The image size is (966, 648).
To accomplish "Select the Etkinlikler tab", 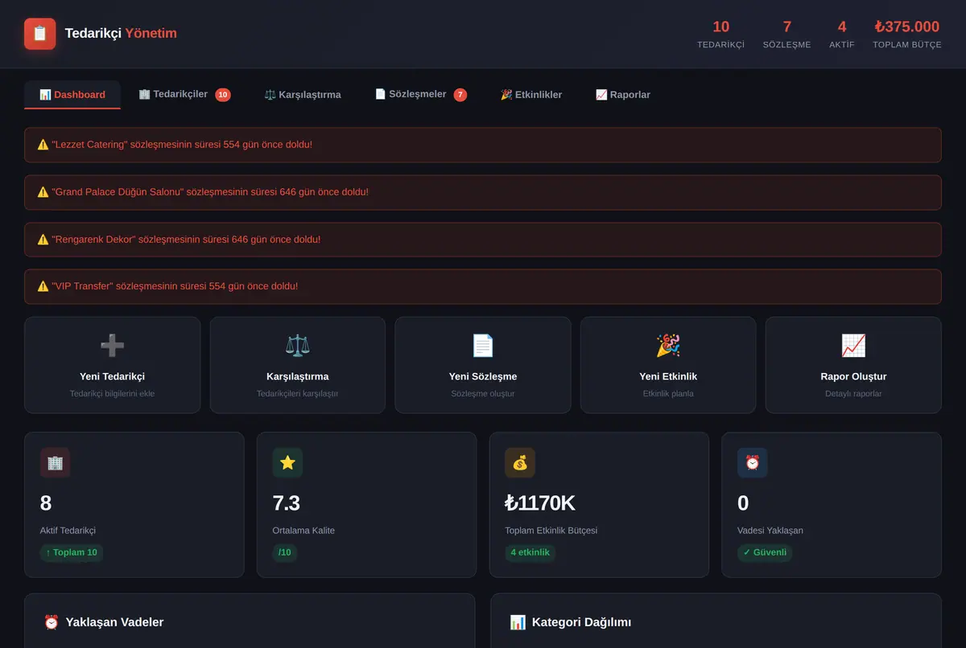I will (531, 95).
